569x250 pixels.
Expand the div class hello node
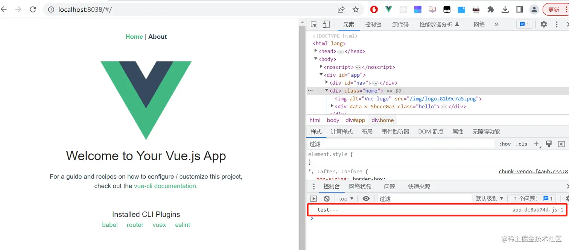tap(332, 106)
